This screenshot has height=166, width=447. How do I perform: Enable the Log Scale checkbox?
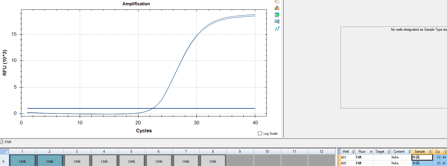tap(260, 134)
